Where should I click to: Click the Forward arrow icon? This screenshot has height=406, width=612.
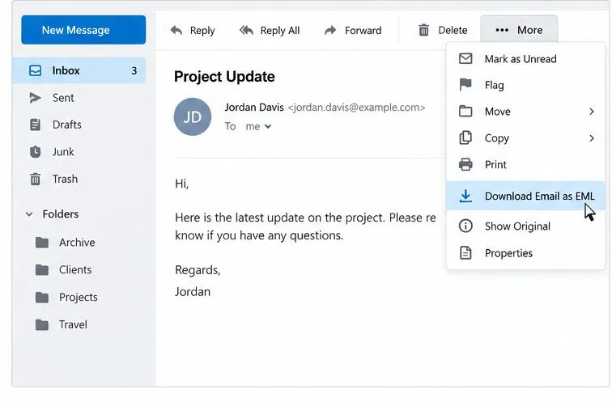click(330, 30)
